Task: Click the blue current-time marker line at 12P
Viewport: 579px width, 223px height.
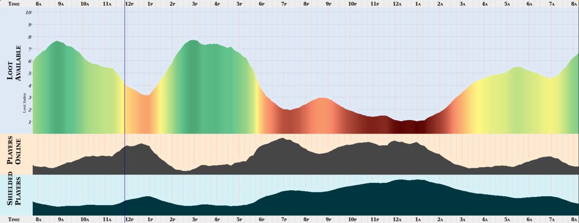Action: click(x=125, y=111)
